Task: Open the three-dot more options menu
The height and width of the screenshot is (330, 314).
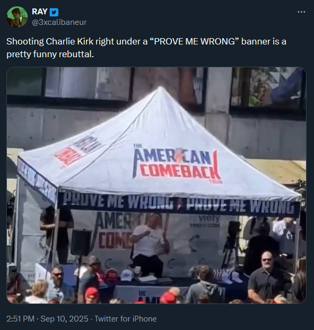Action: [301, 12]
